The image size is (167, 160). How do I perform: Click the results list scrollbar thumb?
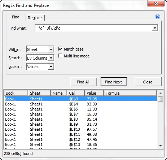pyautogui.click(x=161, y=99)
